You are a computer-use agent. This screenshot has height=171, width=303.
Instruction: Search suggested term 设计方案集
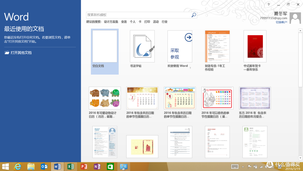[111, 22]
